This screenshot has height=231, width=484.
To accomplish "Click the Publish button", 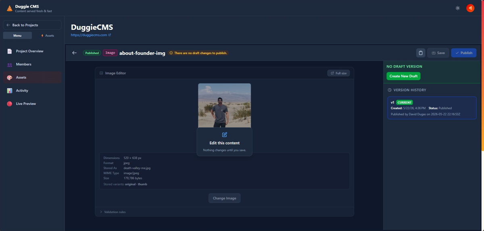I will click(464, 53).
